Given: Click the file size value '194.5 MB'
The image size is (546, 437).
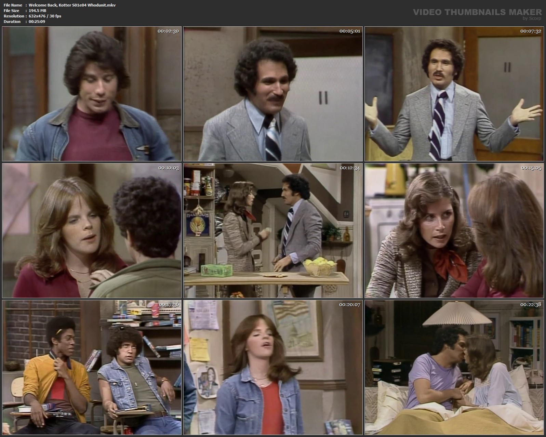Looking at the screenshot, I should pos(38,11).
